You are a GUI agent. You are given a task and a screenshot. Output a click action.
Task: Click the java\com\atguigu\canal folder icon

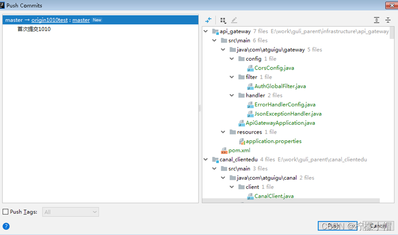click(233, 178)
